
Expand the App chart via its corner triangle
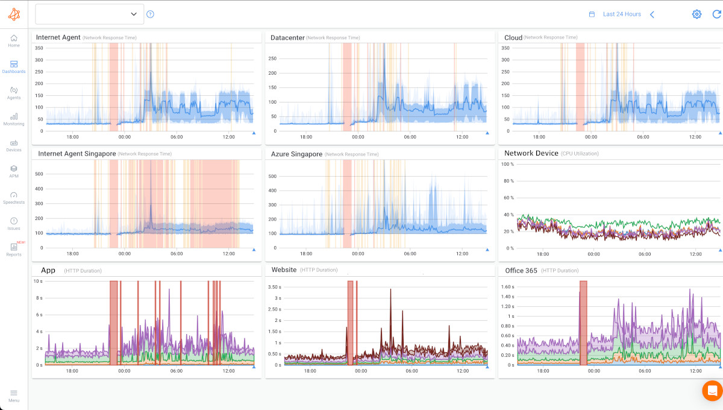(254, 366)
